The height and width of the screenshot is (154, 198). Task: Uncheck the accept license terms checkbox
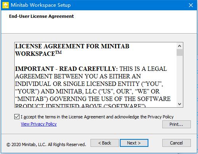tap(17, 117)
